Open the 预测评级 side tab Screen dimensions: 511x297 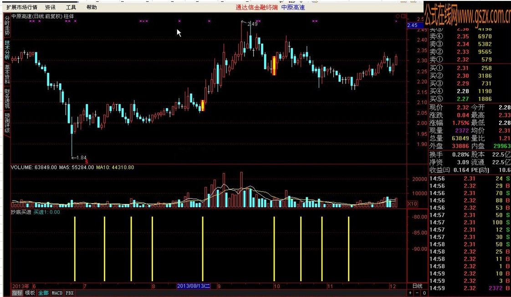click(7, 123)
